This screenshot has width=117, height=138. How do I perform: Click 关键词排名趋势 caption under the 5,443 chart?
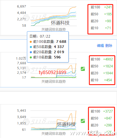point(54,134)
